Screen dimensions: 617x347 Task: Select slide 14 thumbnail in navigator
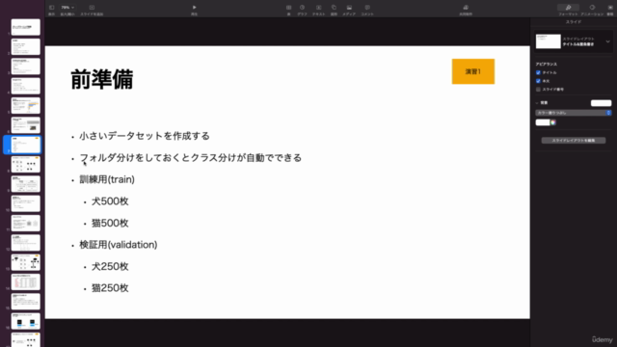pos(26,282)
